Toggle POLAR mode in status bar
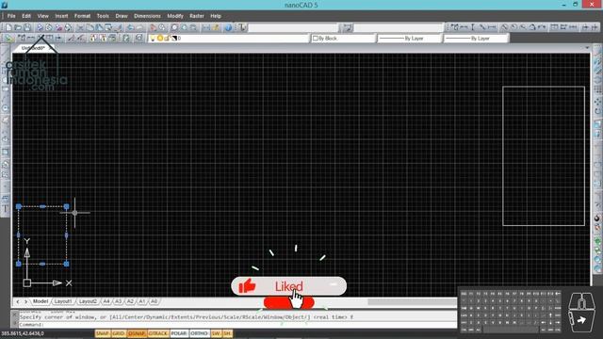The height and width of the screenshot is (339, 603). [x=179, y=333]
